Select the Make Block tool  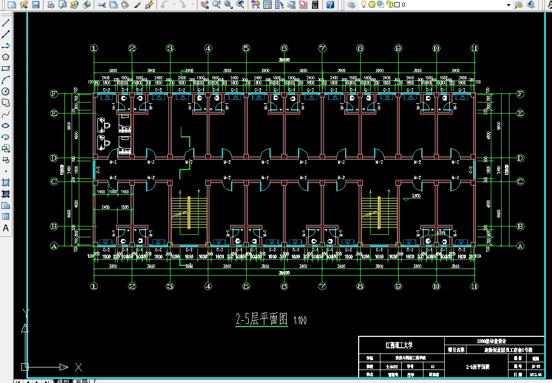pyautogui.click(x=6, y=160)
